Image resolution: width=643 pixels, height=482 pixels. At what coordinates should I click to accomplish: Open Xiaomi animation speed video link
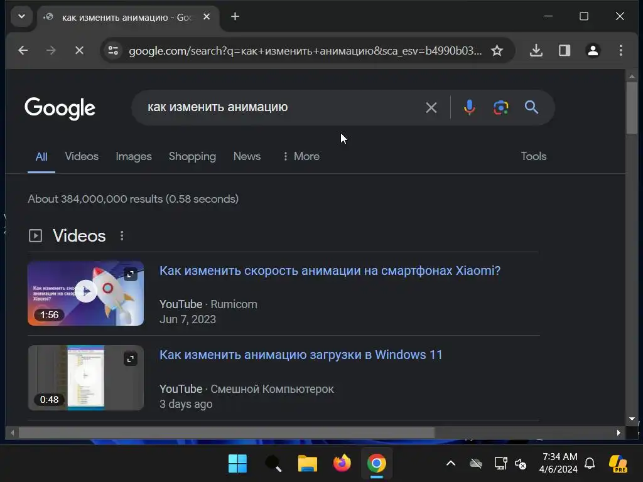coord(330,270)
